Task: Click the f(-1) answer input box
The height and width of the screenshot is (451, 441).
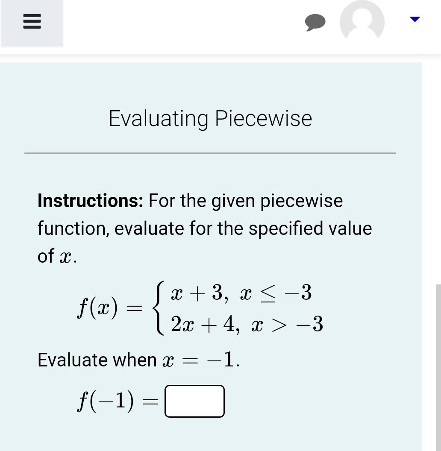Action: tap(194, 401)
